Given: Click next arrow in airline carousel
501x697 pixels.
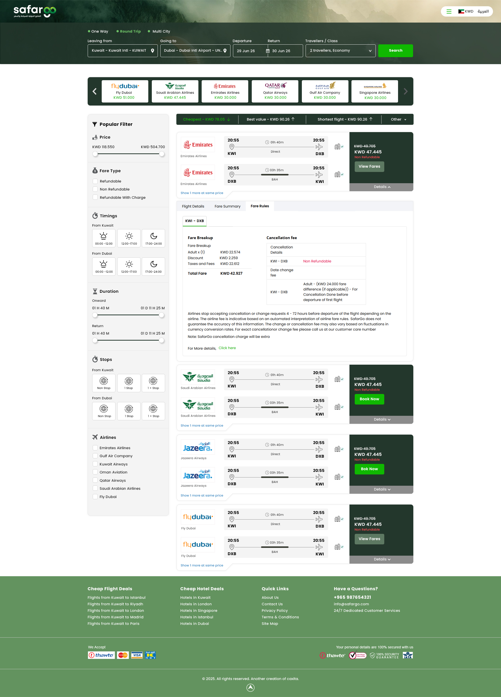Looking at the screenshot, I should coord(406,91).
